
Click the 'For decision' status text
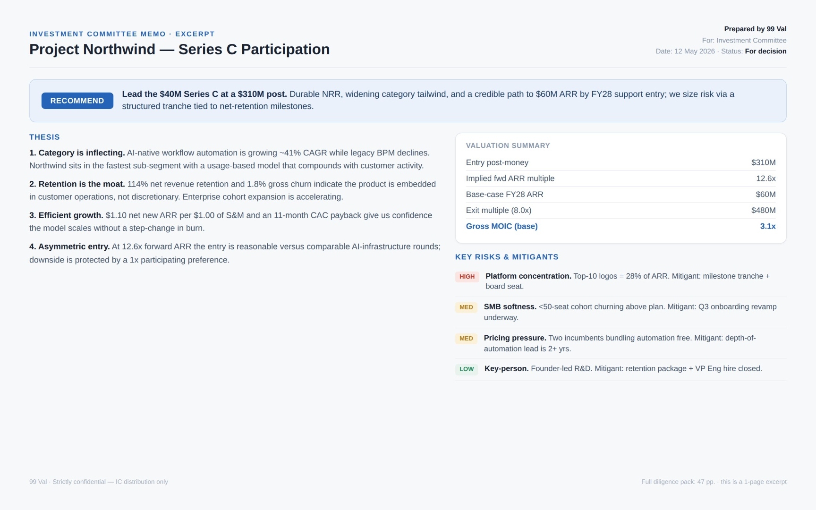[765, 51]
